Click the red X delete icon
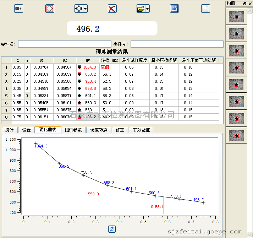The image size is (253, 238). pyautogui.click(x=112, y=9)
